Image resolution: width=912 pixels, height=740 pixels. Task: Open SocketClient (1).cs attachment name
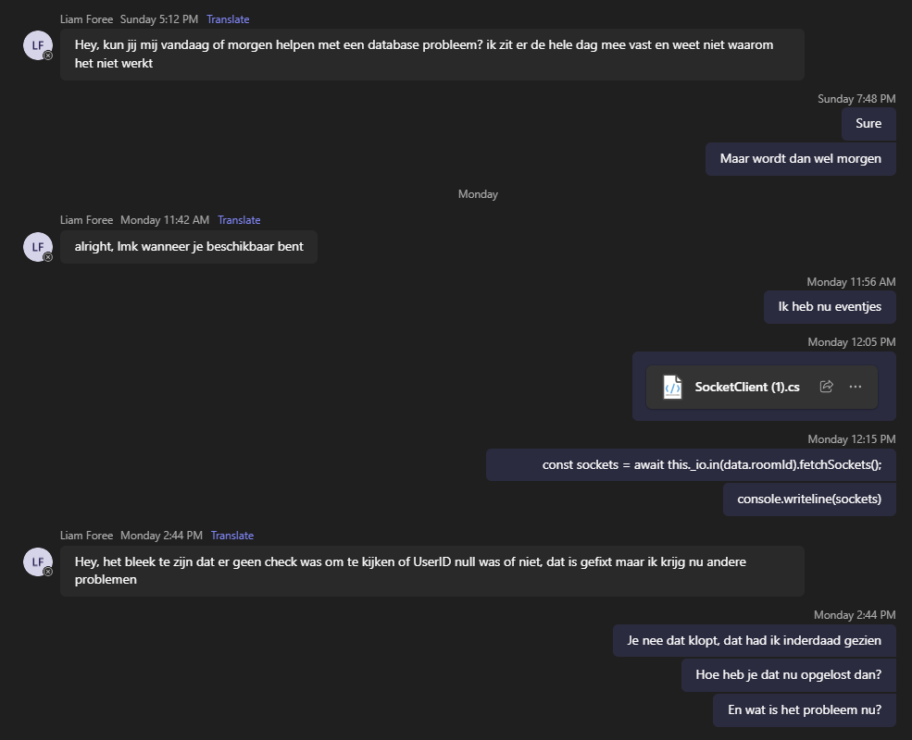(x=747, y=387)
